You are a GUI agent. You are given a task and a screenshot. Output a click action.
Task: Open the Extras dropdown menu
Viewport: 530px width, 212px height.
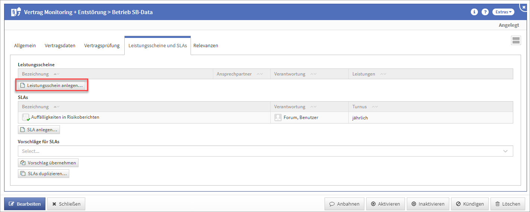click(x=503, y=12)
